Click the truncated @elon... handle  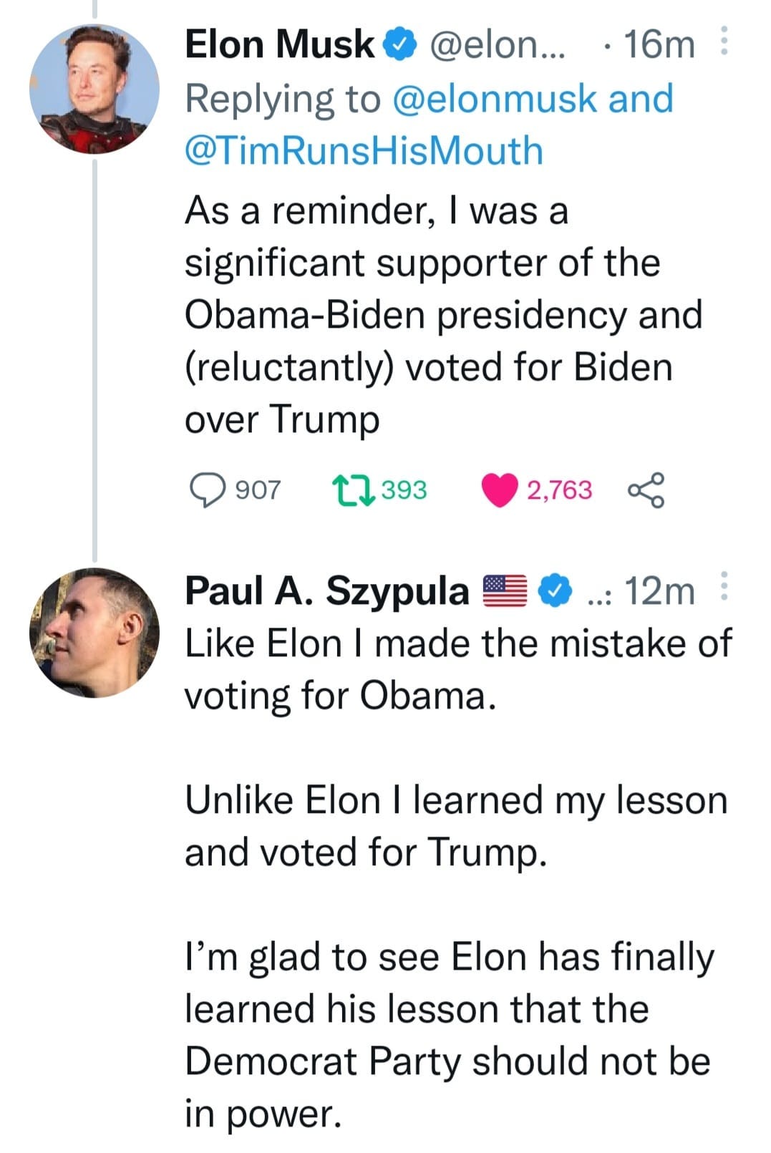click(497, 44)
